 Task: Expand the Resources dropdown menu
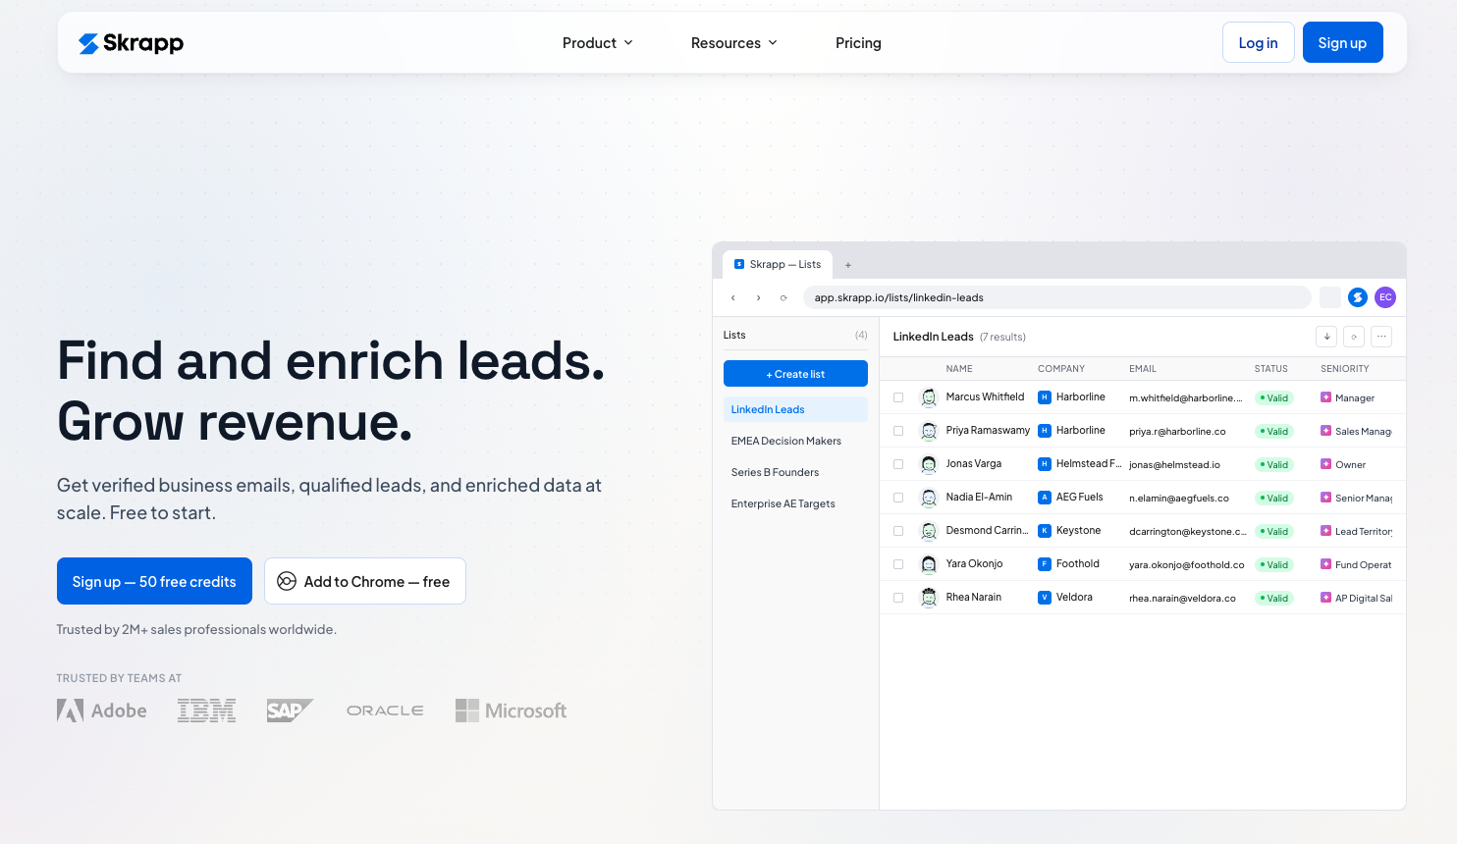tap(734, 43)
